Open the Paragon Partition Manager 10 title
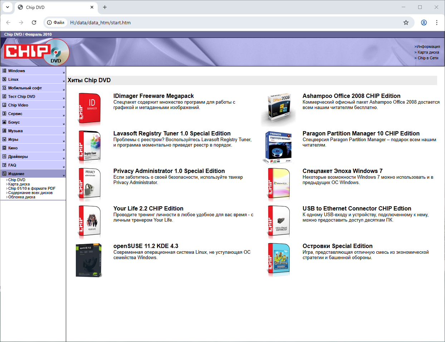 click(x=361, y=133)
